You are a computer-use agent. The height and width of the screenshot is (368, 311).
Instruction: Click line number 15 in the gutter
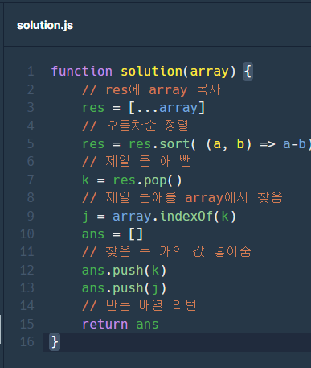[27, 324]
